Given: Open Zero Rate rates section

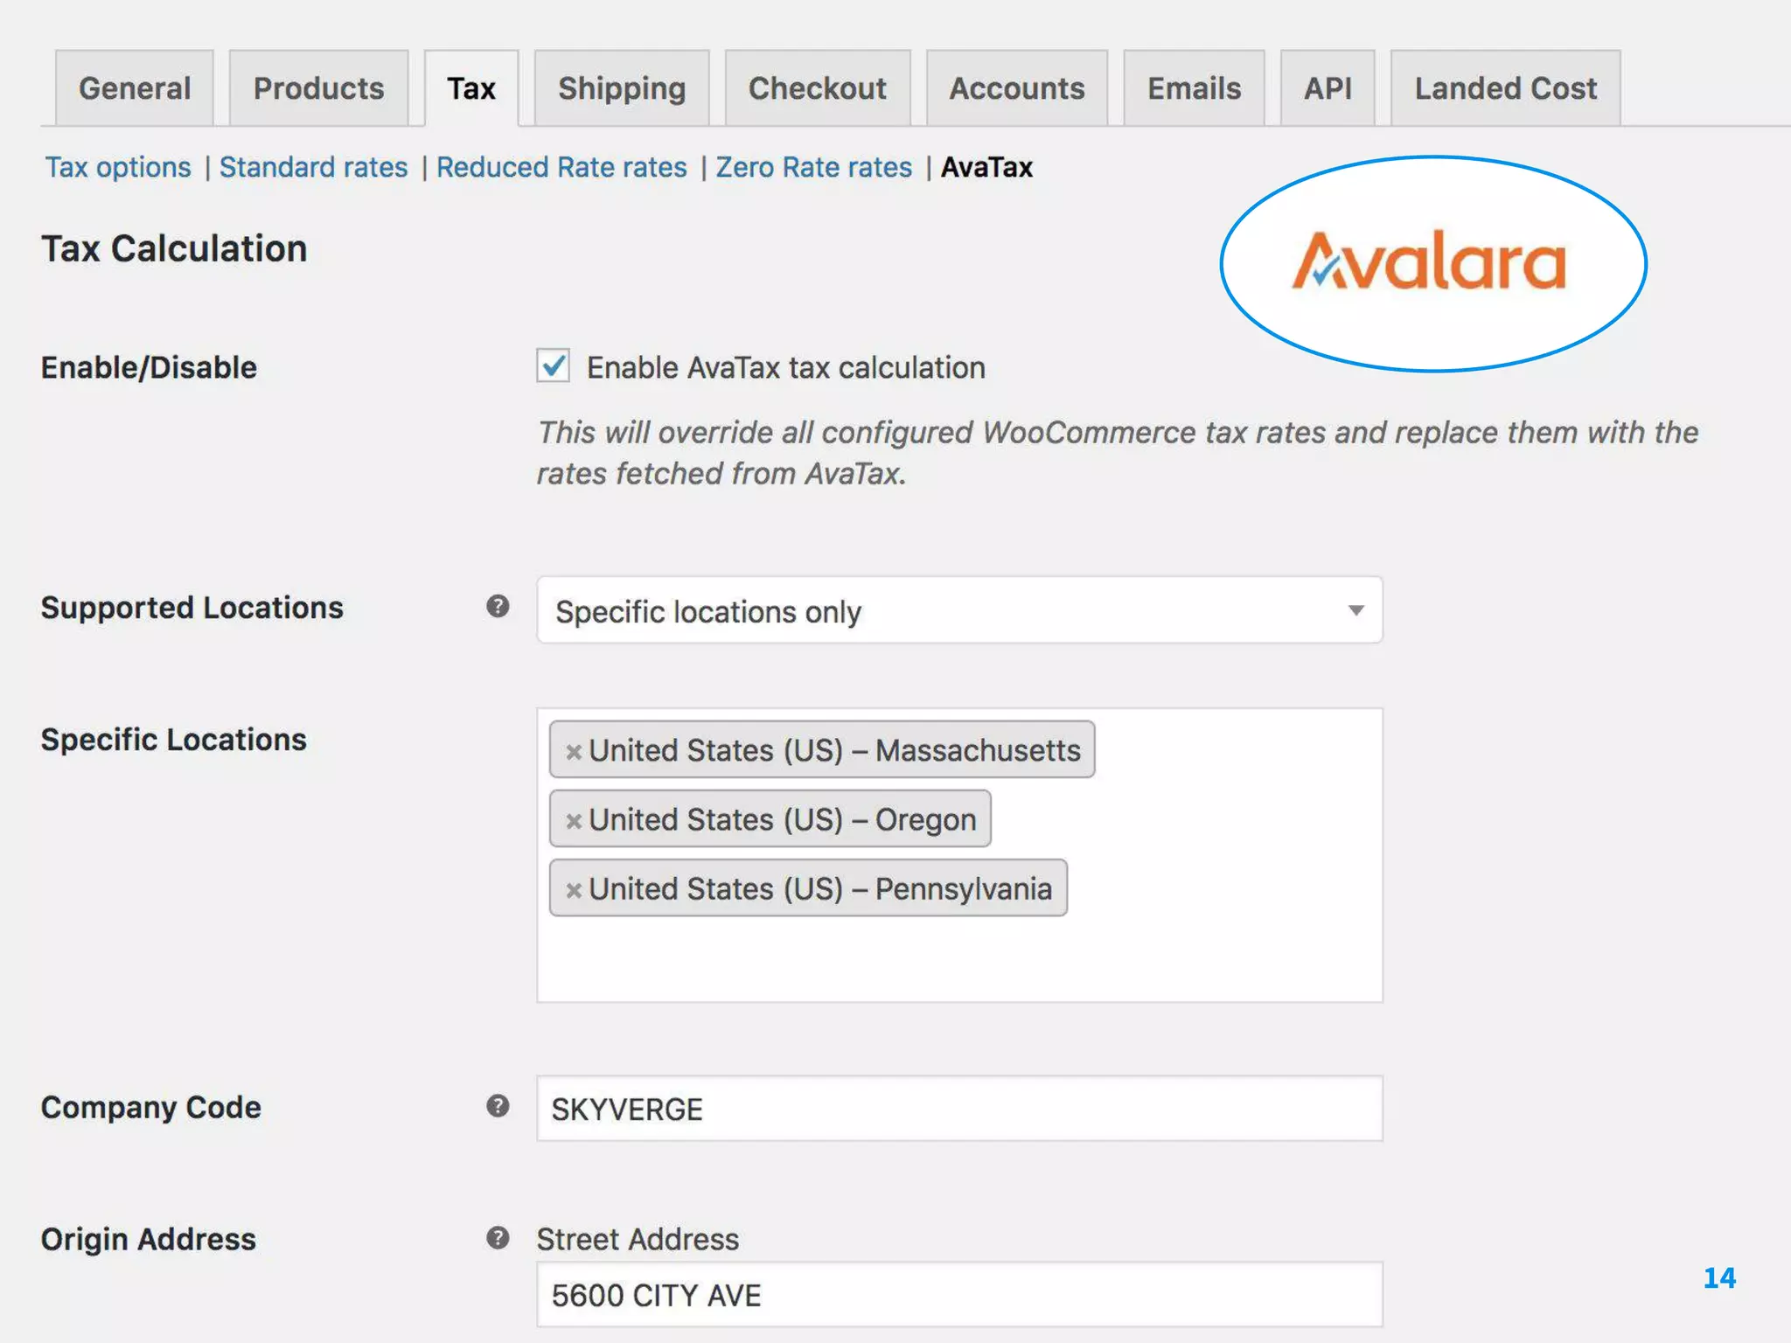Looking at the screenshot, I should [813, 167].
